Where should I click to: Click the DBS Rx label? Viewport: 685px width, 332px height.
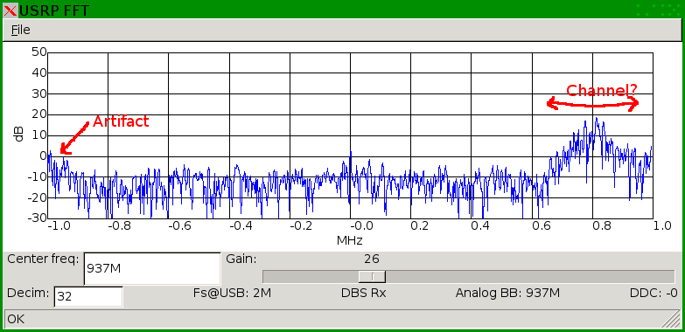click(x=363, y=293)
